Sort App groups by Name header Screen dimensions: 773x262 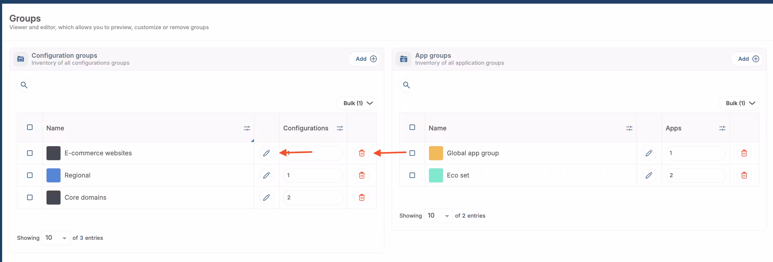[438, 128]
